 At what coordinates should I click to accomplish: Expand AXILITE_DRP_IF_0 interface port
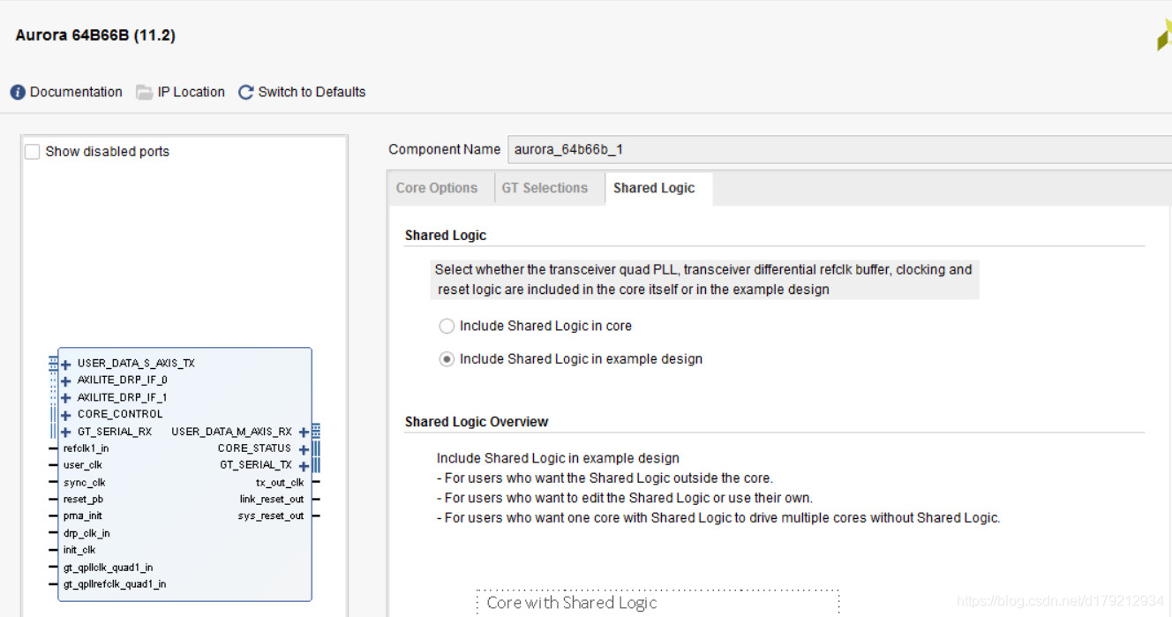(x=66, y=381)
